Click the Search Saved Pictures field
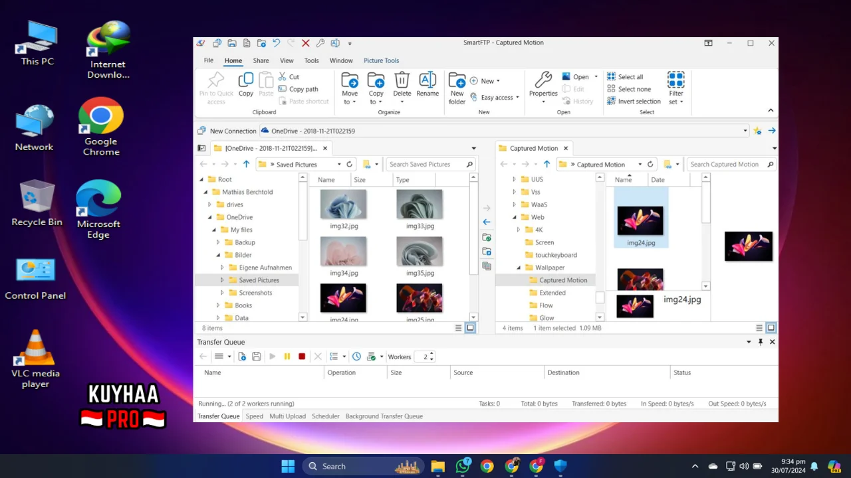The width and height of the screenshot is (851, 478). (x=431, y=165)
